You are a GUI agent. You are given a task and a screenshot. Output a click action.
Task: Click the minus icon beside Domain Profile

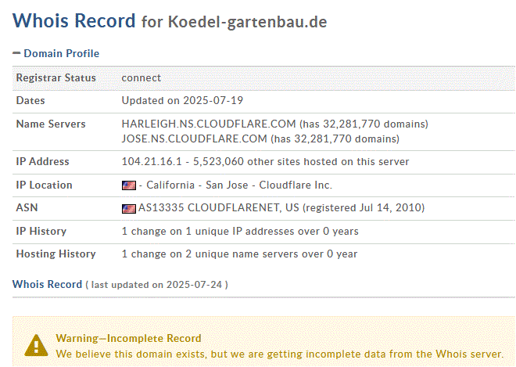click(16, 53)
